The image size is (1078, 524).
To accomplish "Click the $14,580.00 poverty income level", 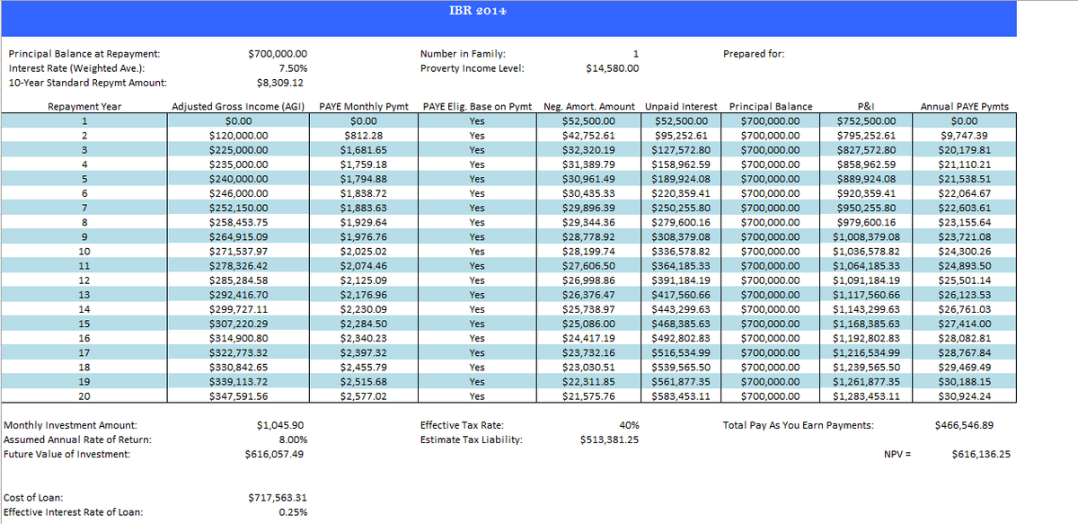I will click(612, 68).
